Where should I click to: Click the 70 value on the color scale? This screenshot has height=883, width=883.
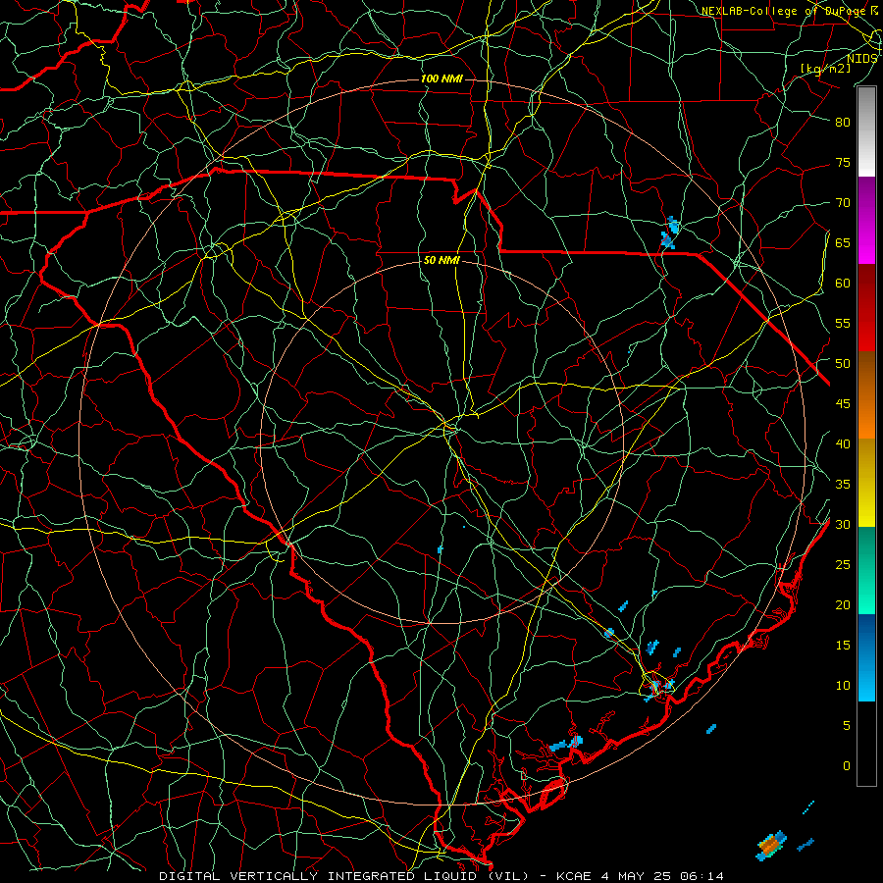[843, 203]
